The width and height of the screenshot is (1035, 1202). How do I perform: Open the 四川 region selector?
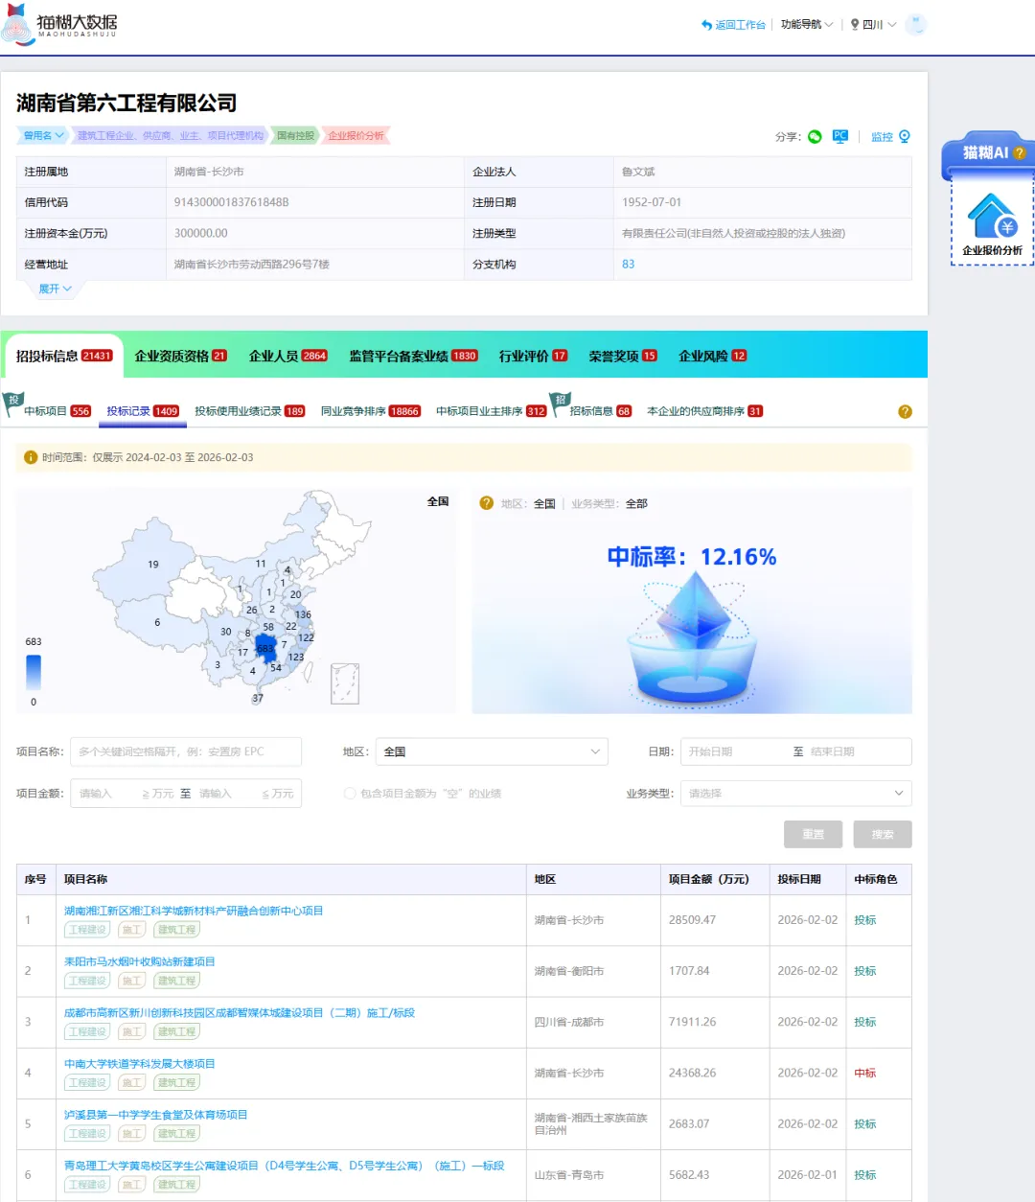tap(874, 25)
